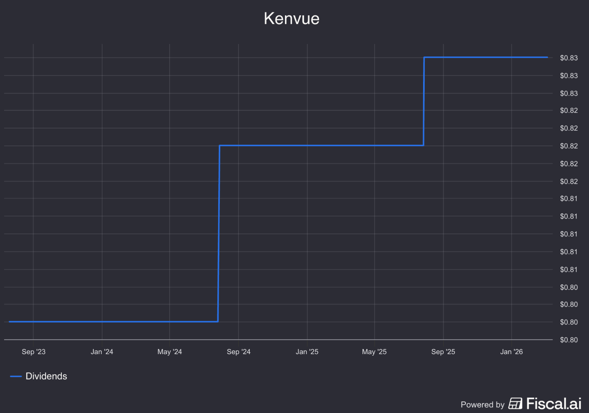
Task: Click the Jan '24 axis label
Action: point(102,352)
